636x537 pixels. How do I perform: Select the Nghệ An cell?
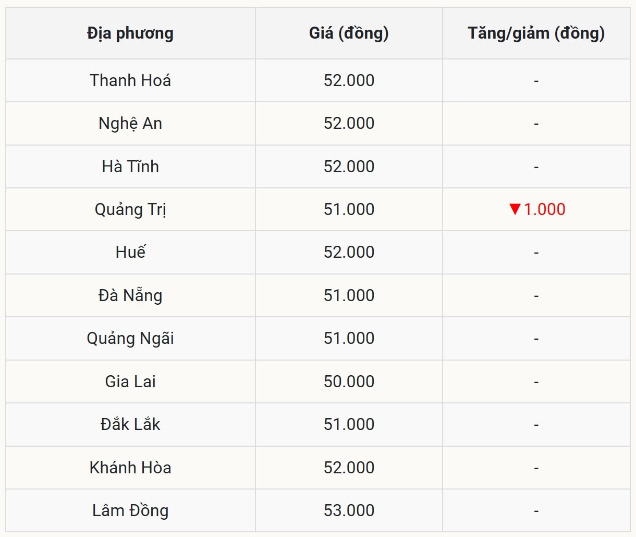(130, 124)
